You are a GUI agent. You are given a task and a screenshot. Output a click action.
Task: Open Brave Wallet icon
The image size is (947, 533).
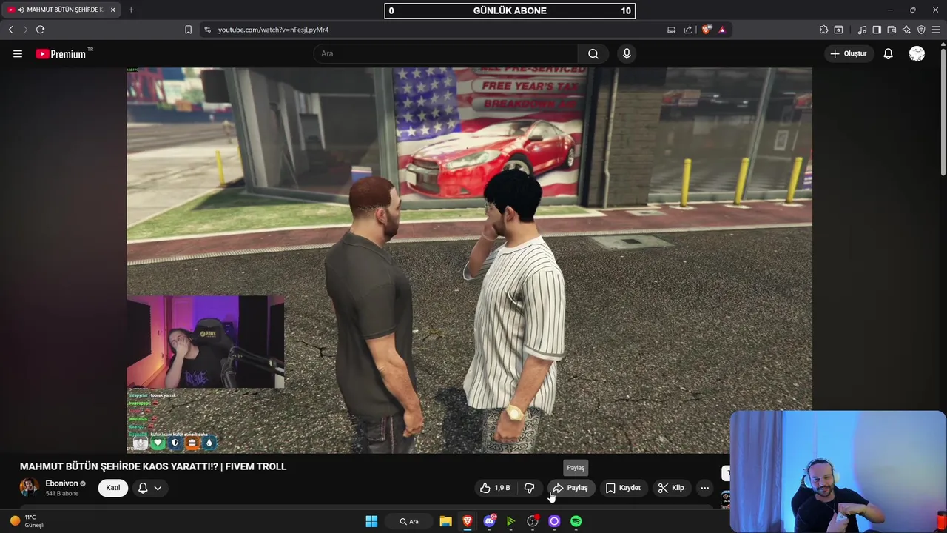[x=892, y=30]
